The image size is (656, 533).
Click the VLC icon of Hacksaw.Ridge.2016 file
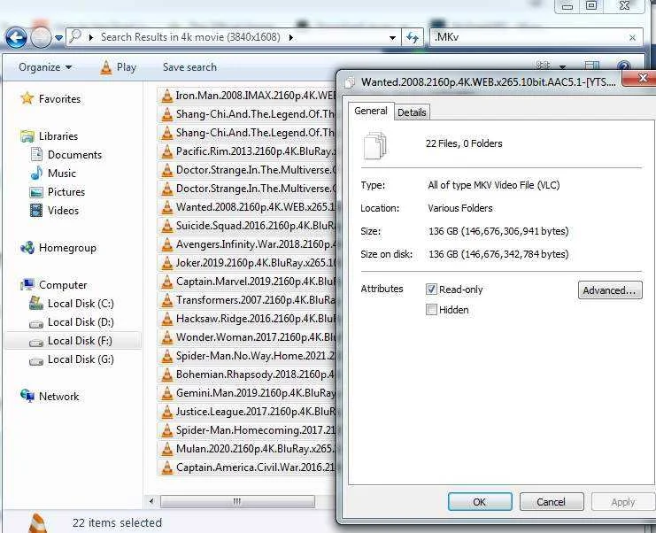point(167,319)
